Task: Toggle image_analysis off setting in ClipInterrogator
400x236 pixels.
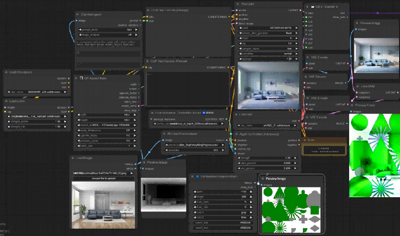Action: [108, 35]
